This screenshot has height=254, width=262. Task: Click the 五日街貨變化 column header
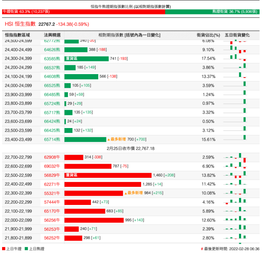coord(237,35)
